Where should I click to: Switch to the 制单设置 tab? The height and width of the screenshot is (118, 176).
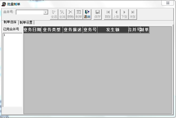click(26, 22)
